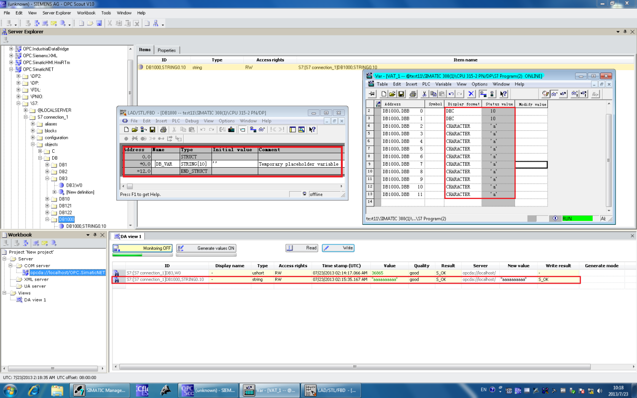637x398 pixels.
Task: Click context help arrow icon in LAD/STL/FBD toolbar
Action: [312, 129]
